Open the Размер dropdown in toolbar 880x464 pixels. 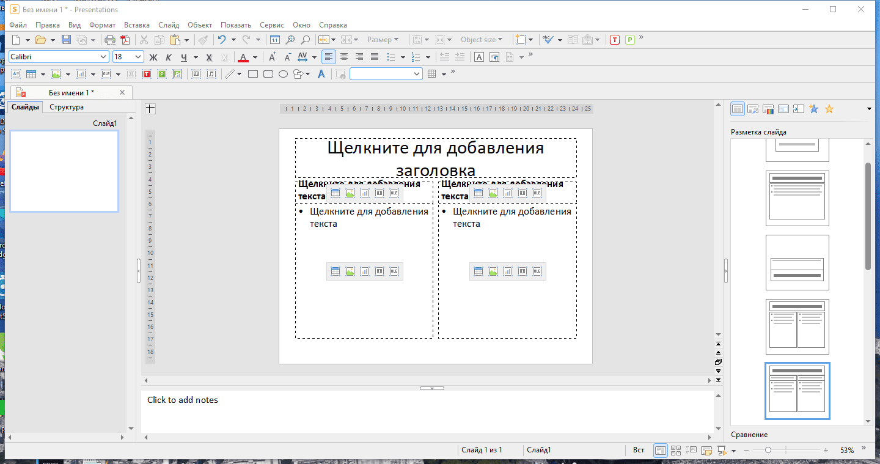click(383, 40)
